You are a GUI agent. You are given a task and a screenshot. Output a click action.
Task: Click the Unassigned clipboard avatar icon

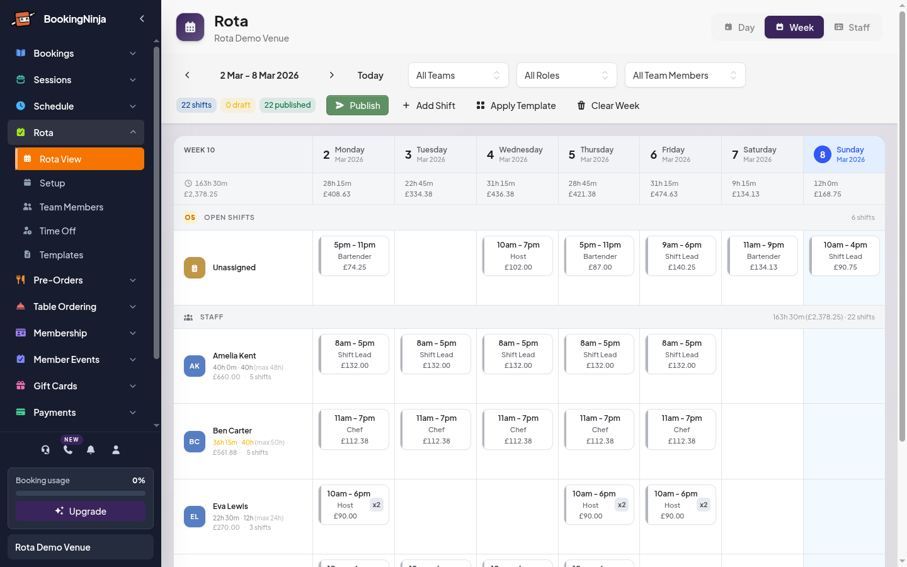195,268
